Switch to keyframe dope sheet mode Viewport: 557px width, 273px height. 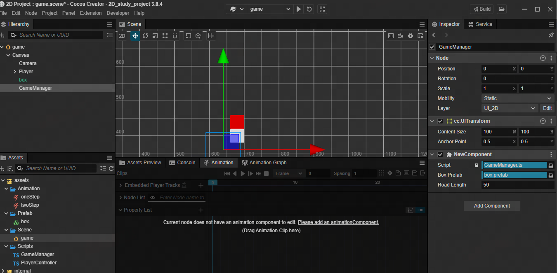[x=420, y=210]
